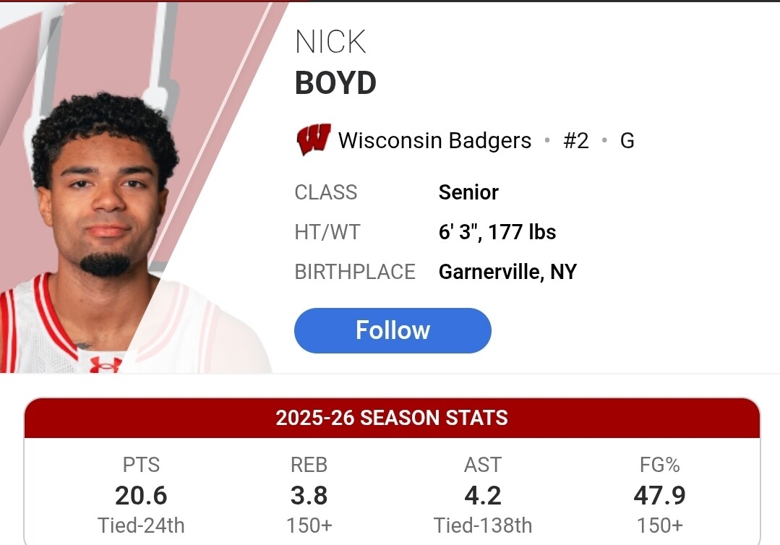780x545 pixels.
Task: Click the Wisconsin Badgers W logo icon
Action: tap(313, 140)
